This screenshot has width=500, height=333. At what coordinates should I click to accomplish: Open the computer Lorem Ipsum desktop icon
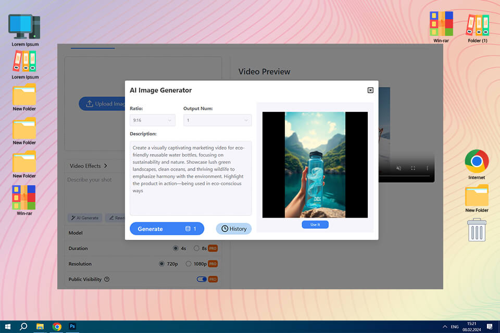[x=24, y=30]
